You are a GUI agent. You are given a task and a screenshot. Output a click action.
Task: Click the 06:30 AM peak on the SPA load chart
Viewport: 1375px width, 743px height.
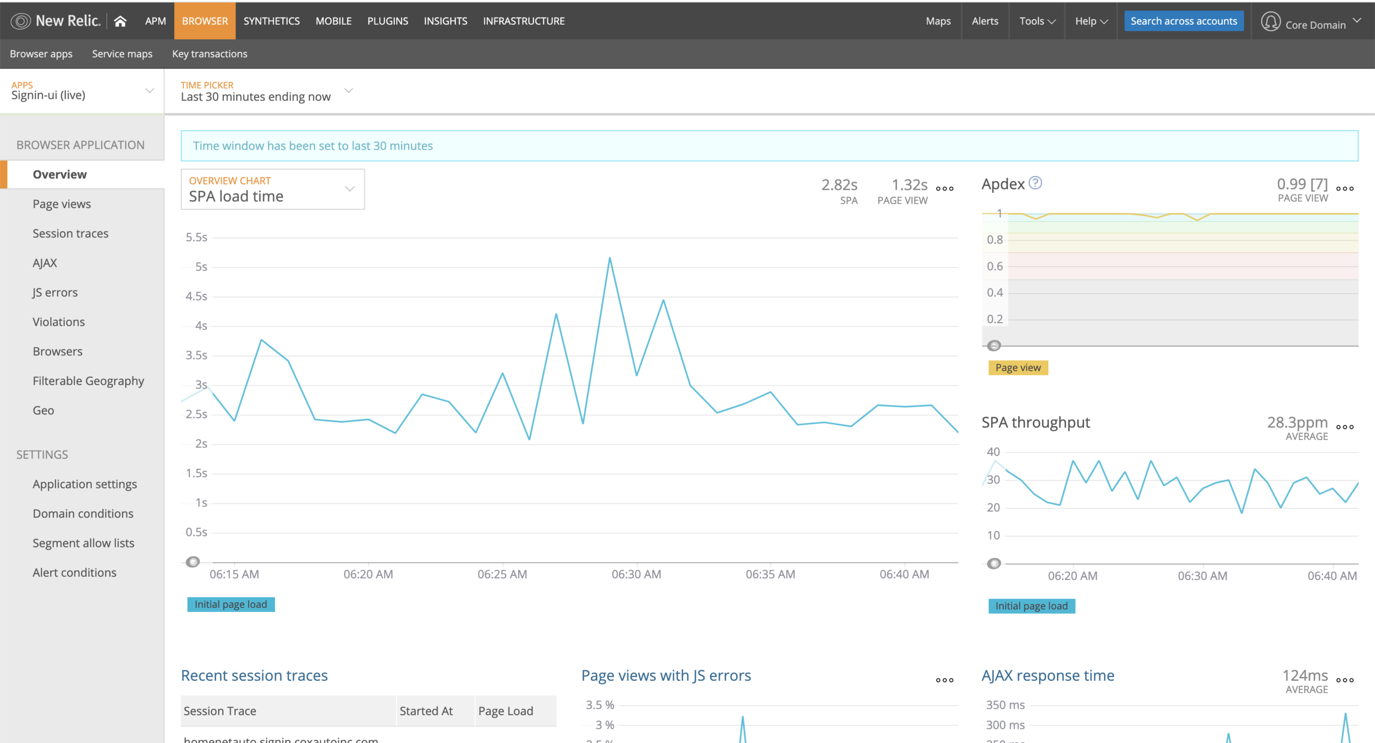click(609, 258)
